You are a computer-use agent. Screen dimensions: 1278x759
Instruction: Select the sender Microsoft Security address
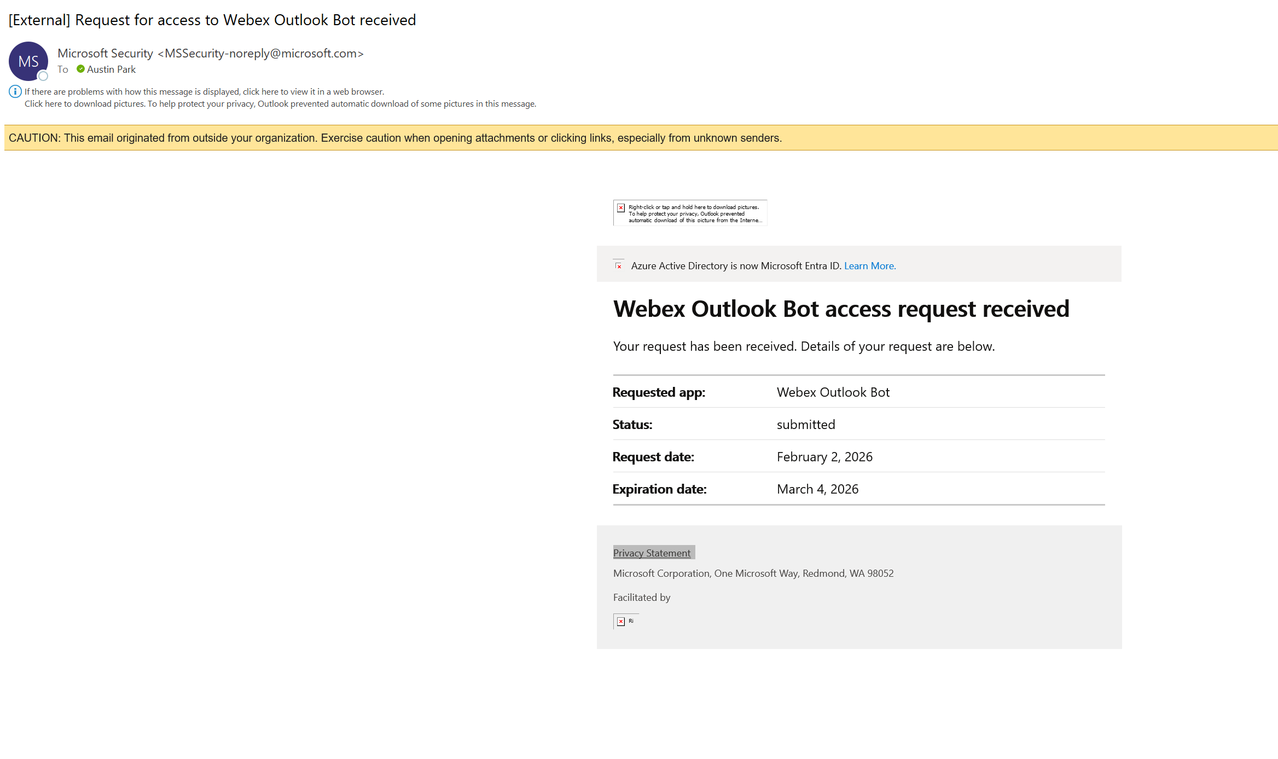click(211, 53)
